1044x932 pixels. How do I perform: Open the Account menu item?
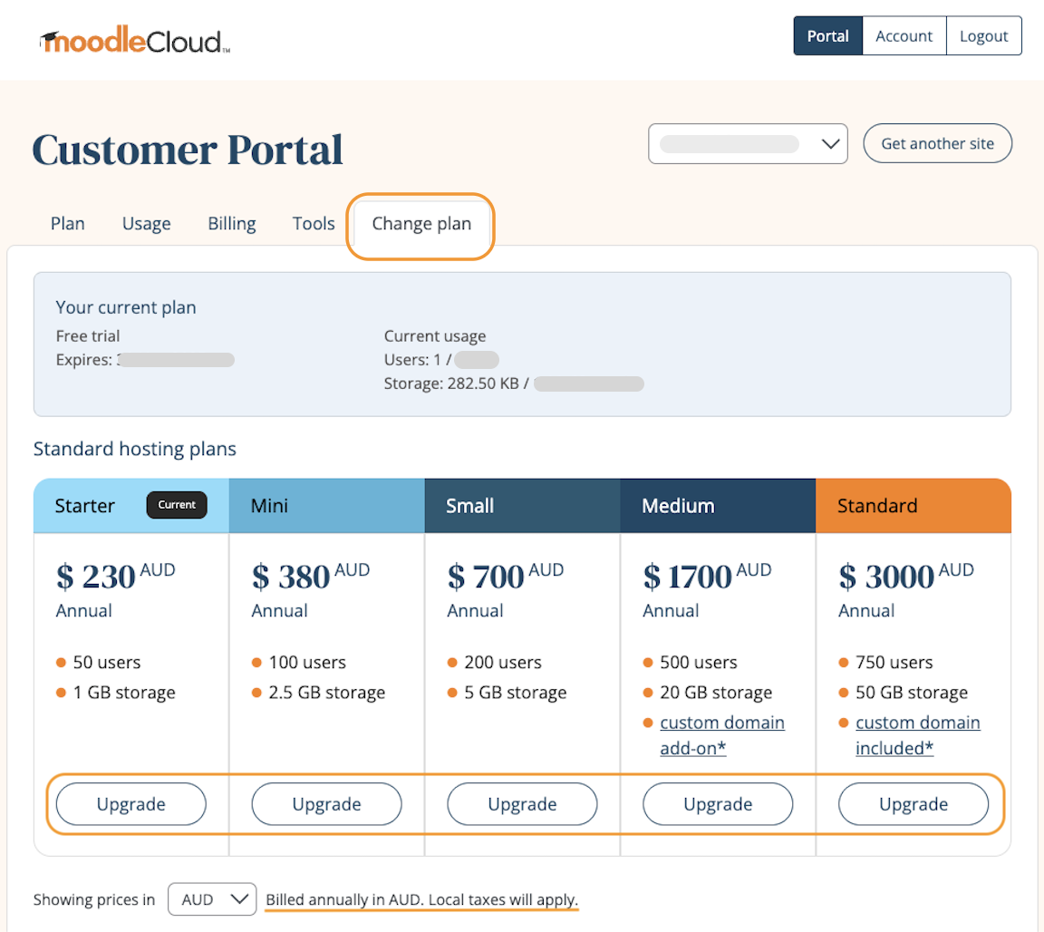904,35
